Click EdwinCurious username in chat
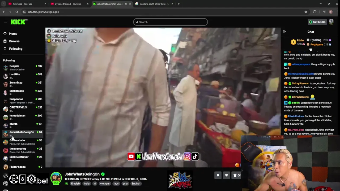This screenshot has height=191, width=340. pyautogui.click(x=296, y=116)
